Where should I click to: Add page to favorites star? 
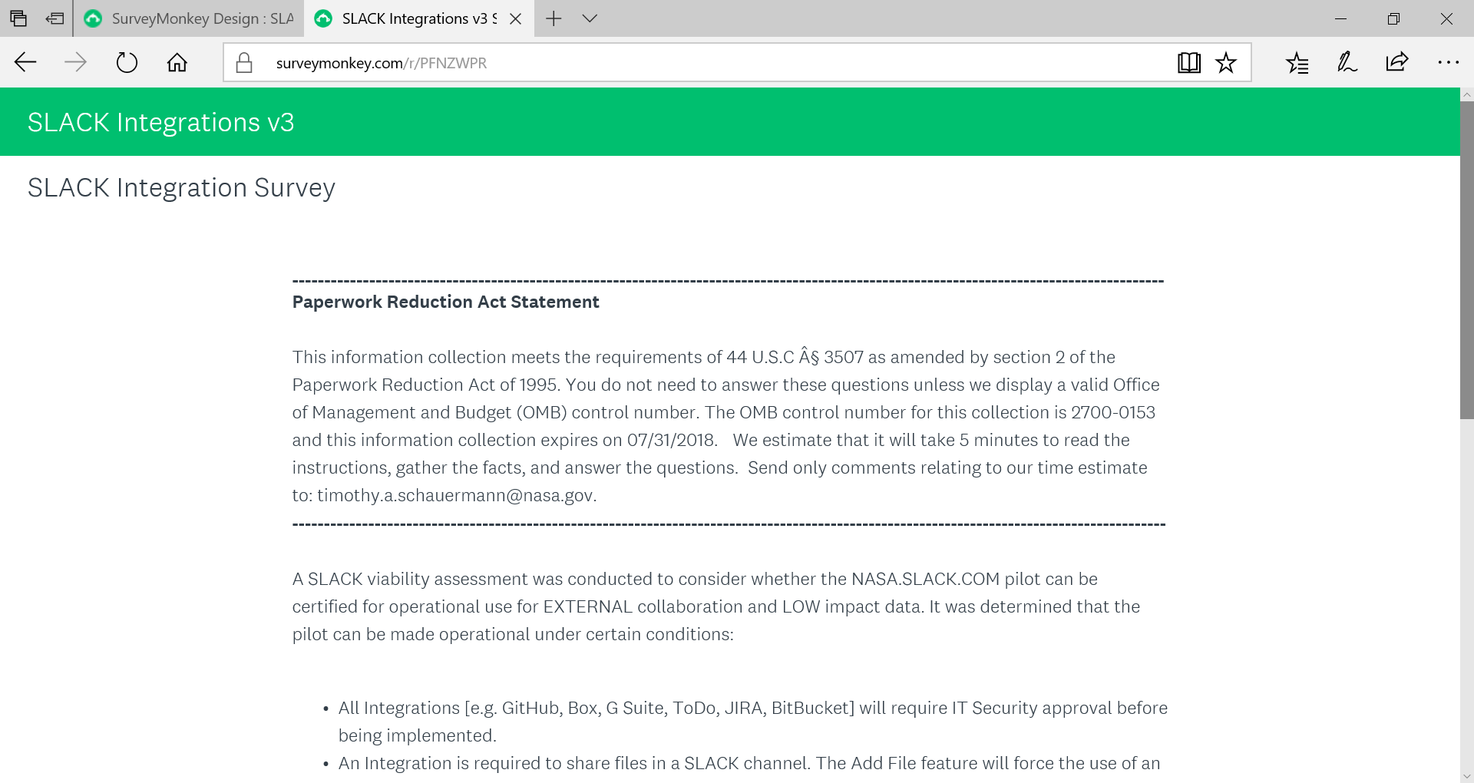coord(1226,62)
